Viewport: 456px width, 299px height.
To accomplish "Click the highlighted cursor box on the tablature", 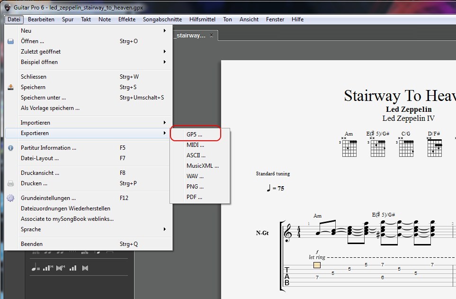I will pos(317,265).
